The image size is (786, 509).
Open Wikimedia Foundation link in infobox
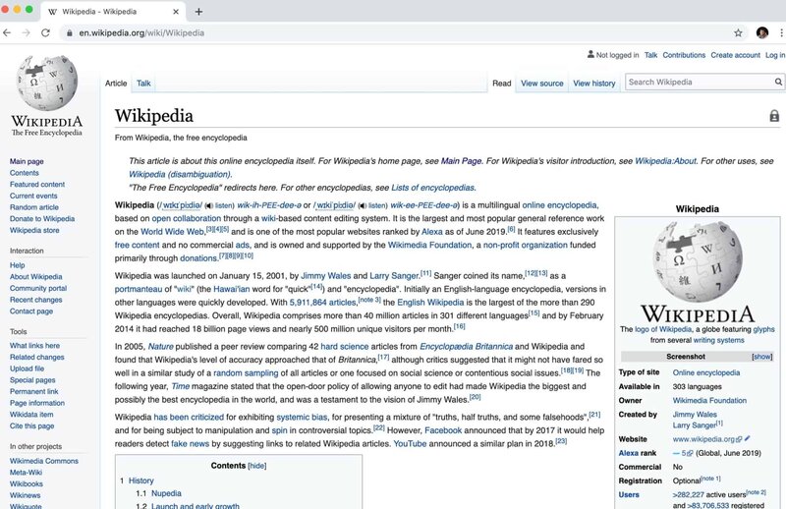pos(709,401)
